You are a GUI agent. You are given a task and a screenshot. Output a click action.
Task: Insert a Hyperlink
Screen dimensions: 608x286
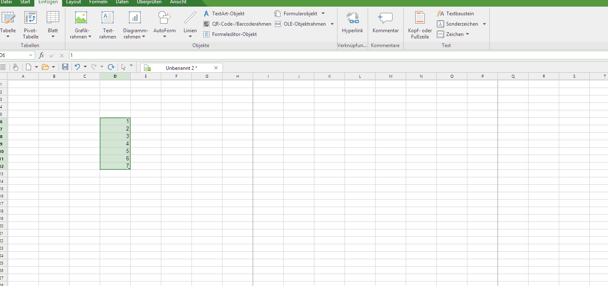pos(352,24)
